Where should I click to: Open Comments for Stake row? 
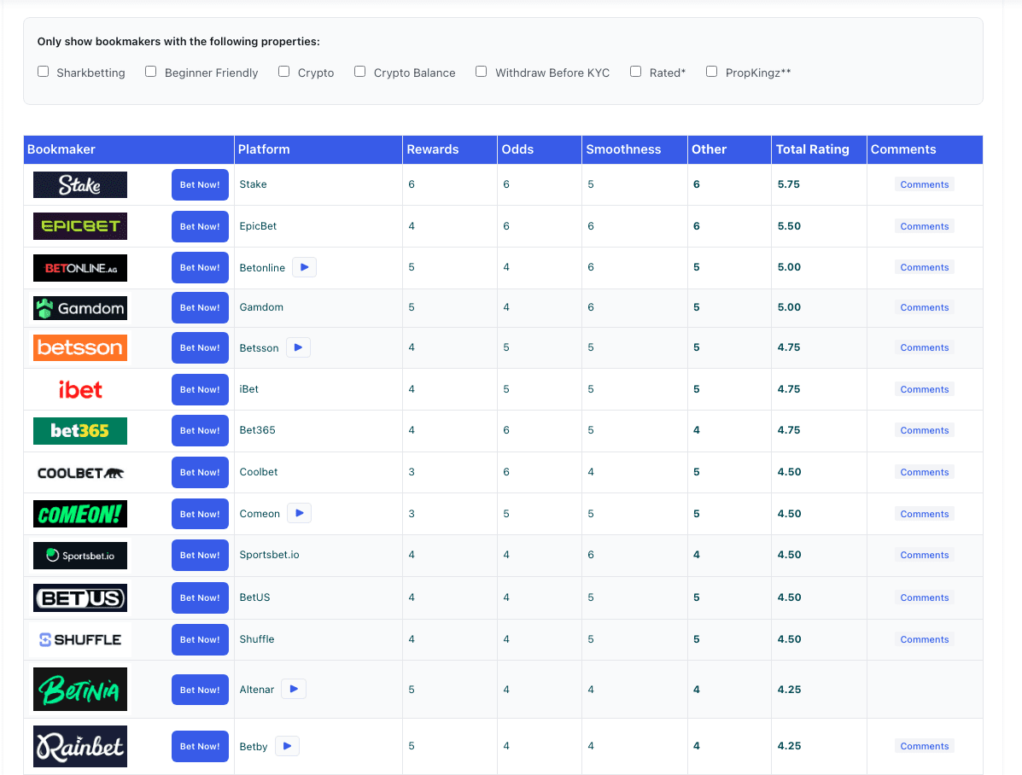tap(924, 184)
